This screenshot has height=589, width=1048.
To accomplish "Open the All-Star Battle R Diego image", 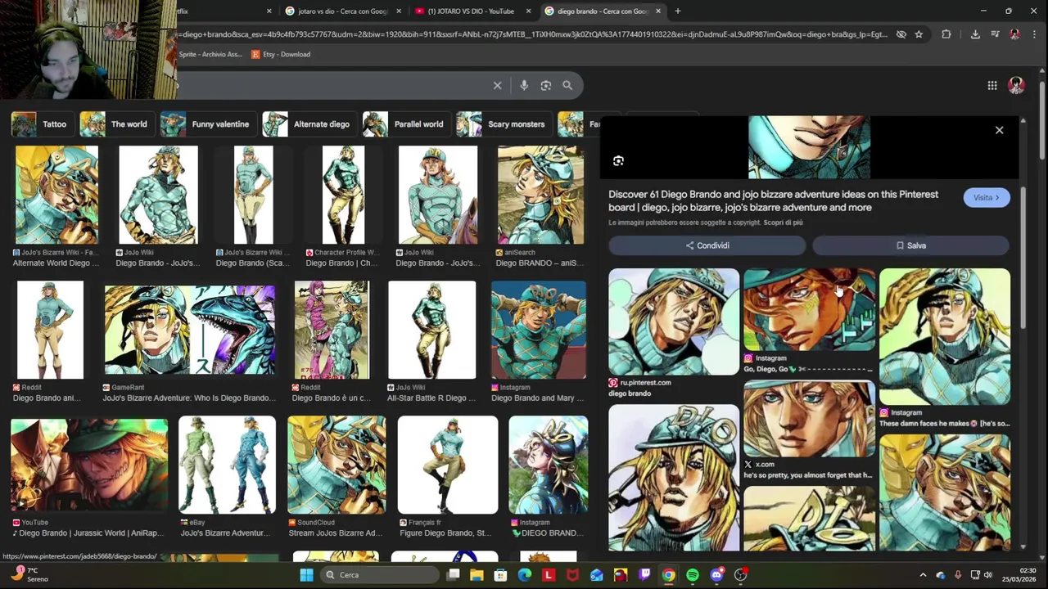I will pos(431,330).
